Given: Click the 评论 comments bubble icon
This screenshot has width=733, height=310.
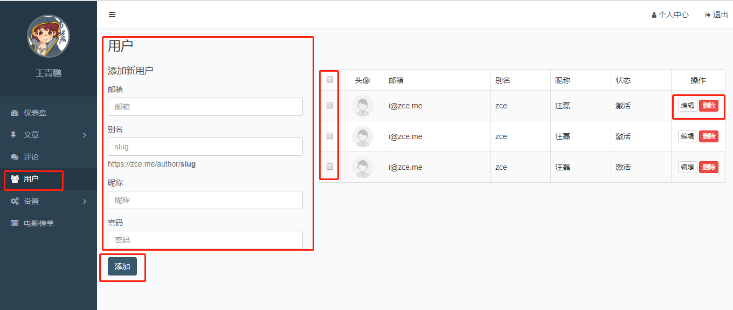Looking at the screenshot, I should (x=15, y=157).
